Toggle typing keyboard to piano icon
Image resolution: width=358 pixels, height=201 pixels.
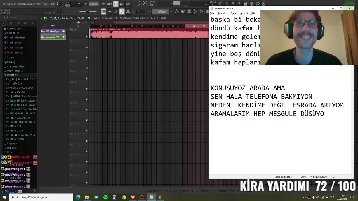coord(103,11)
